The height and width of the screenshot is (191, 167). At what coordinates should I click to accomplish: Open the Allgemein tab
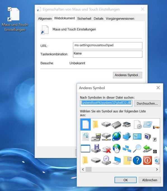coord(45,18)
